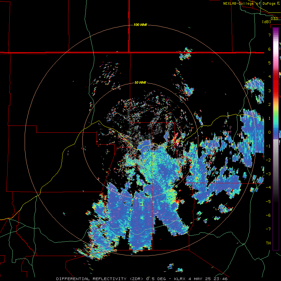Click the "7" value on the dB scale
This screenshot has height=281, width=281.
pos(269,35)
